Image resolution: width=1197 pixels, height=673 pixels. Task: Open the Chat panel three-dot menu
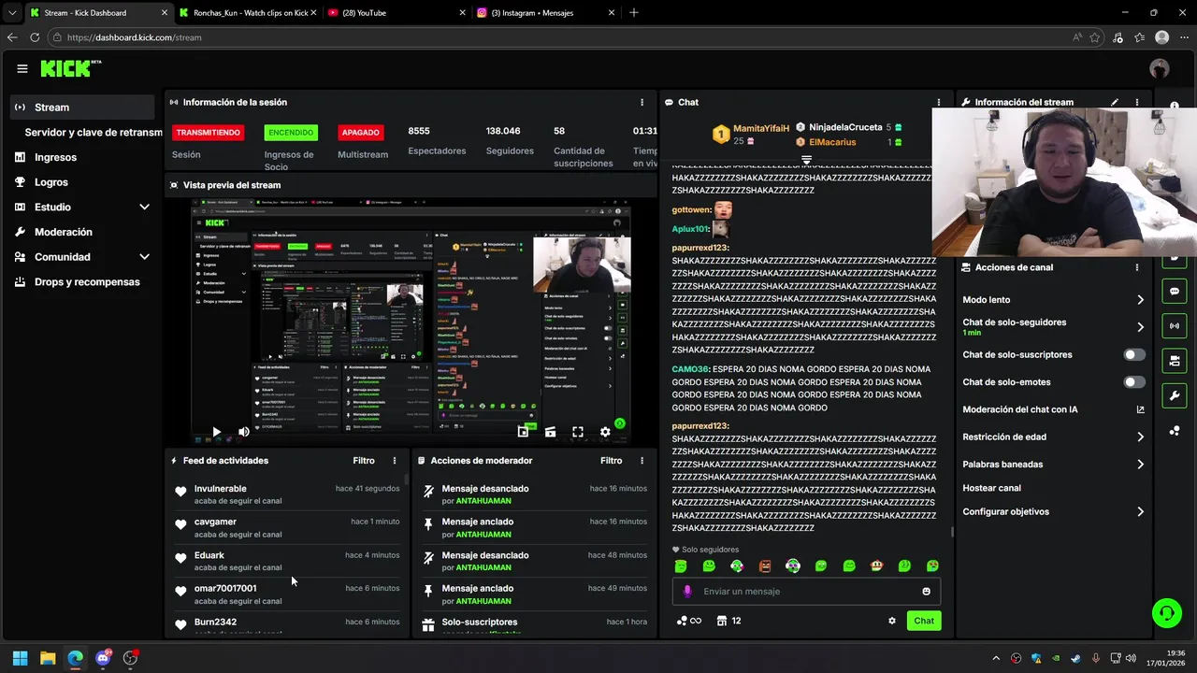pyautogui.click(x=939, y=102)
